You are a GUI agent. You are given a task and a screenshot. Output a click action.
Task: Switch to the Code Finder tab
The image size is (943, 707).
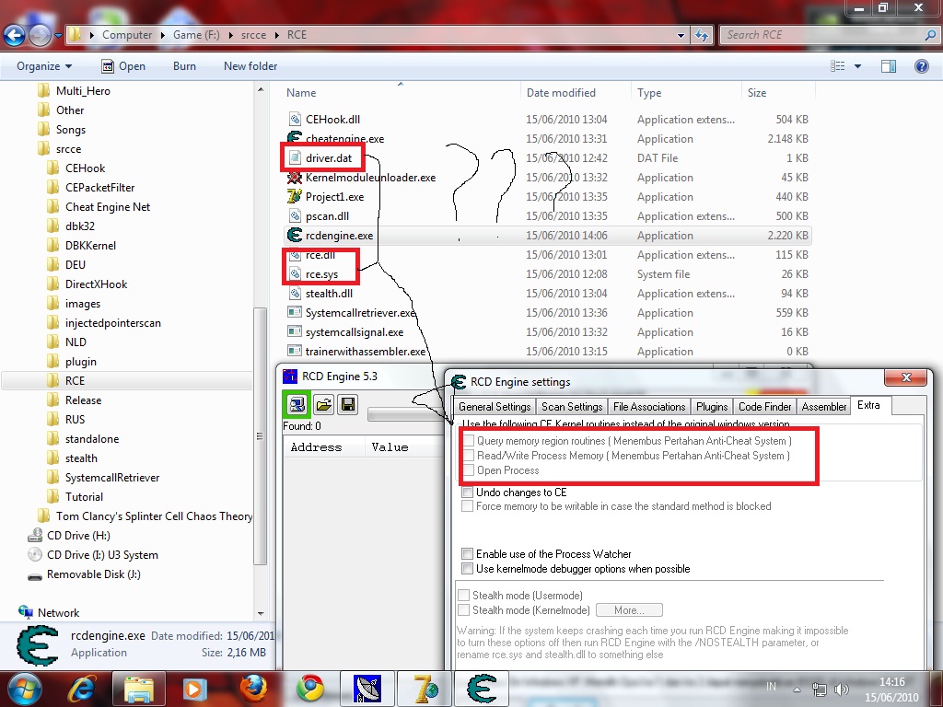pos(764,407)
